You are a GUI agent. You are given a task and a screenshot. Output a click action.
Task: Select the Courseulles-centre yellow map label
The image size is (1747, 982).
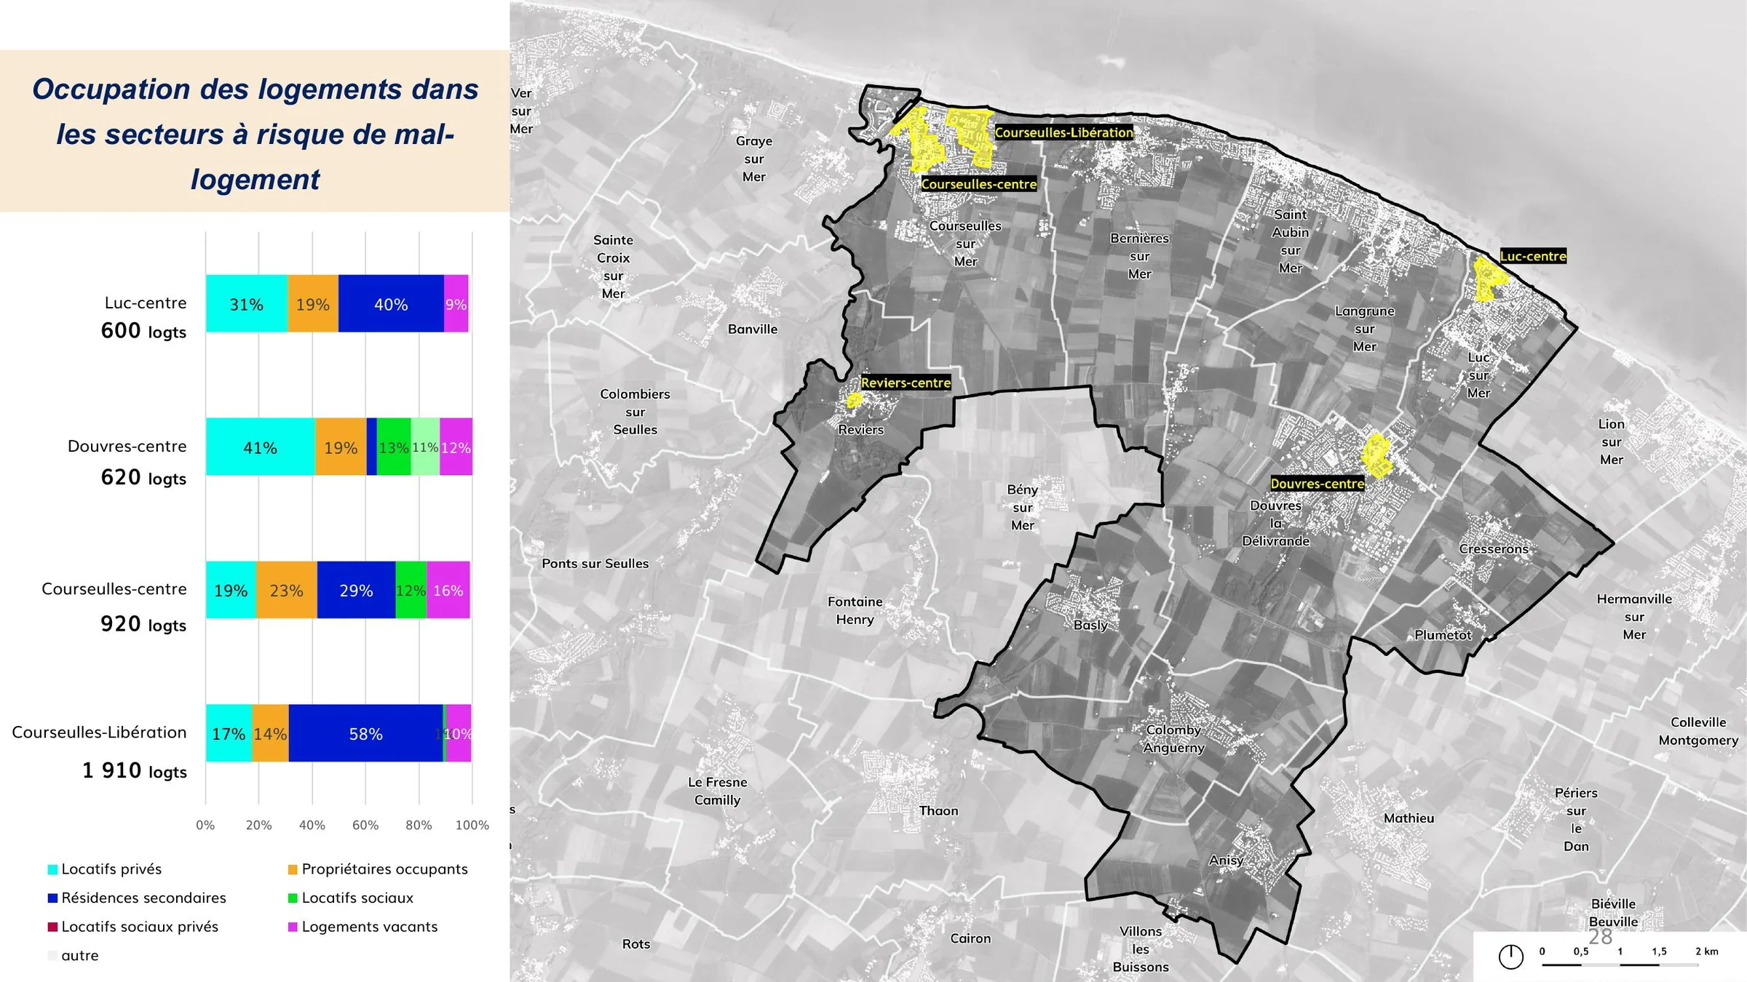(979, 184)
